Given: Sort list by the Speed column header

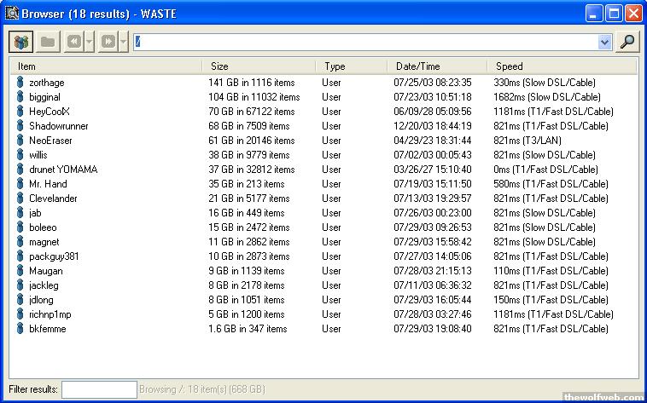Looking at the screenshot, I should point(562,66).
